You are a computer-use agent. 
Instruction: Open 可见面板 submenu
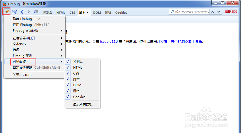pyautogui.click(x=34, y=62)
